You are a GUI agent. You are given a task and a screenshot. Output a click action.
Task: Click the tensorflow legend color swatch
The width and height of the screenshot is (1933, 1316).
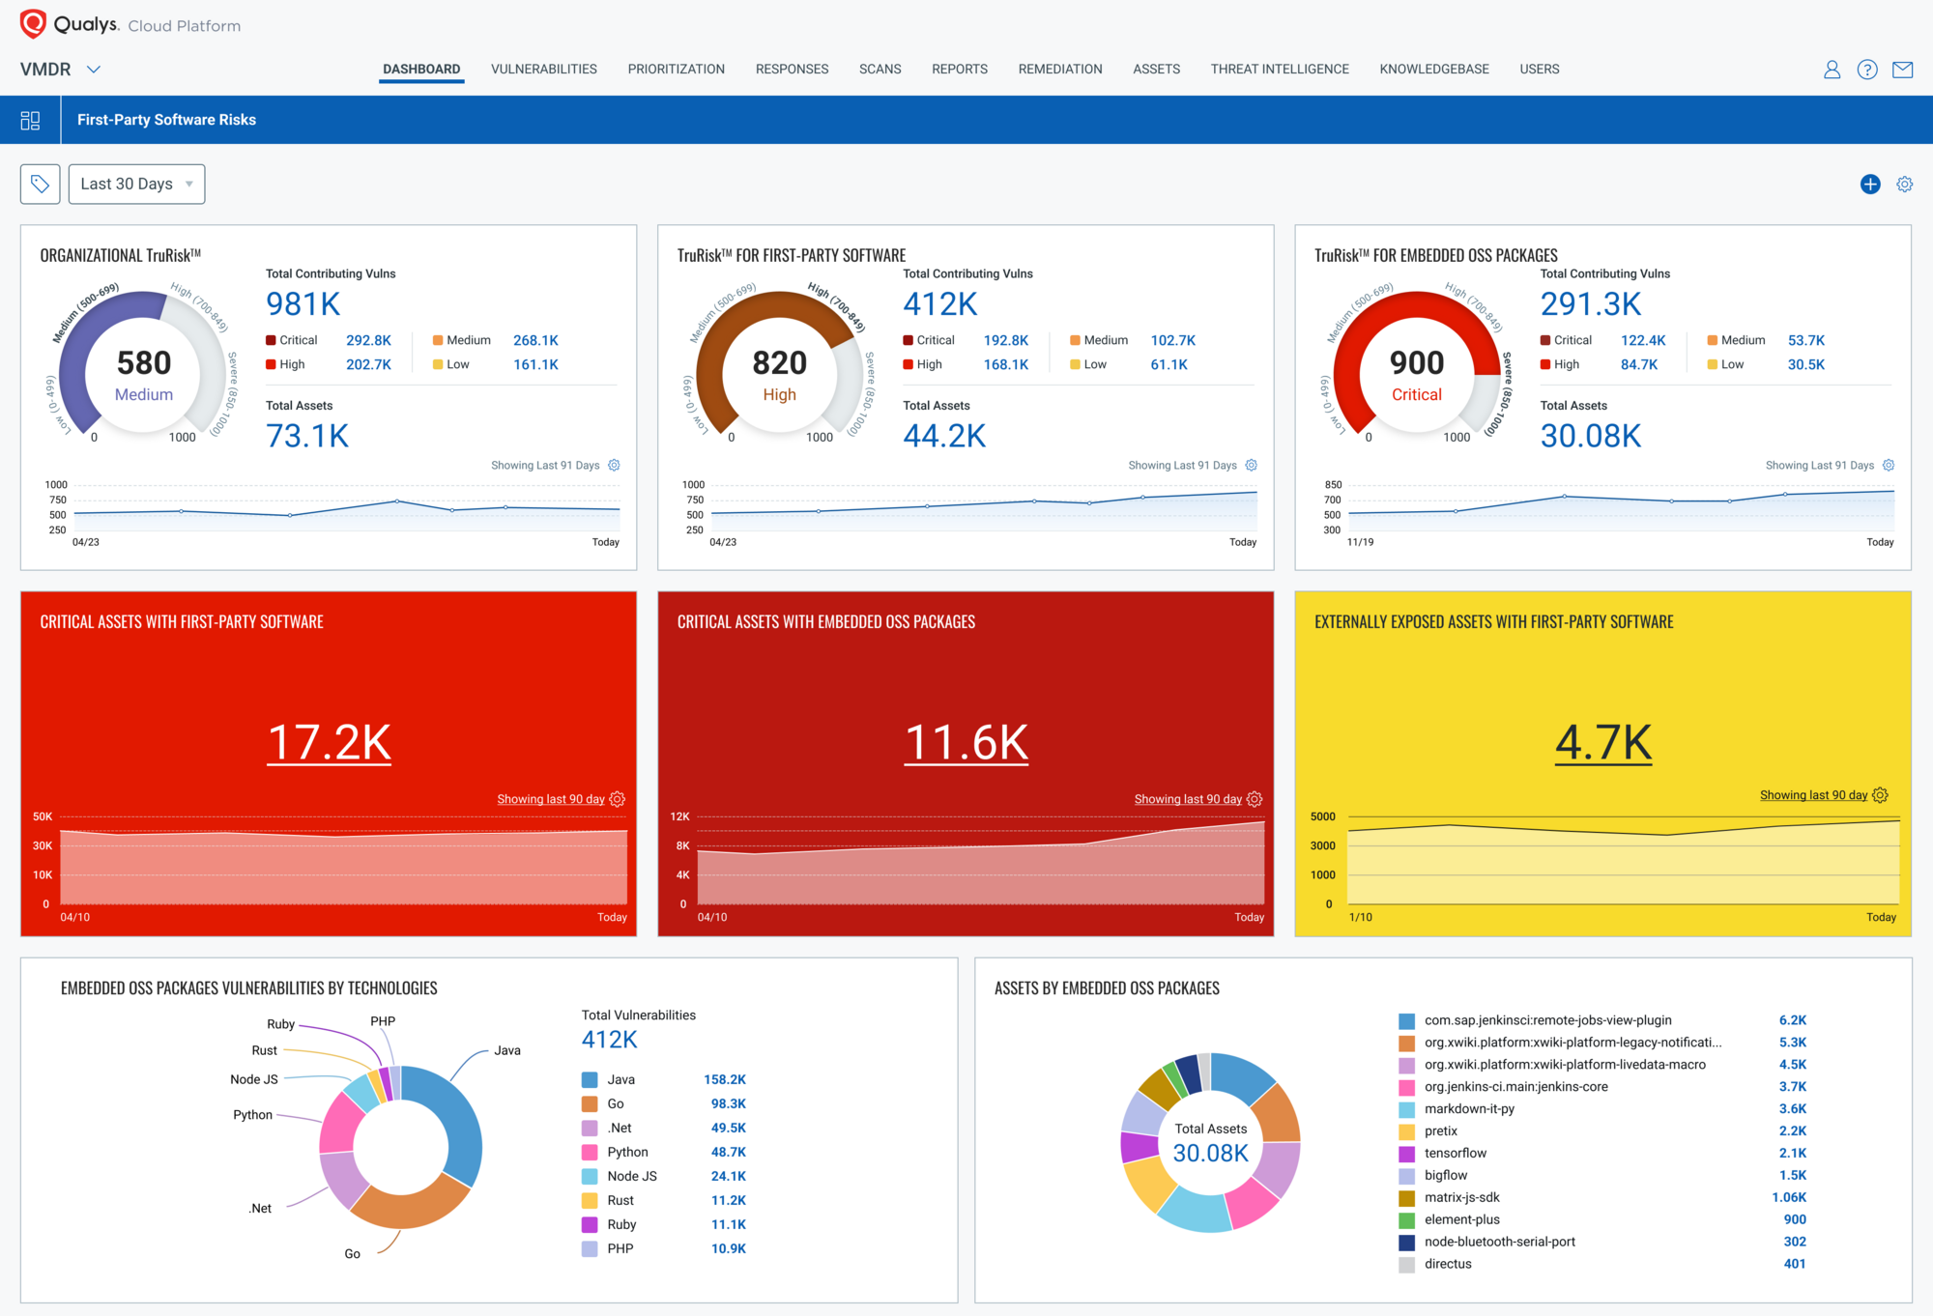tap(1406, 1154)
